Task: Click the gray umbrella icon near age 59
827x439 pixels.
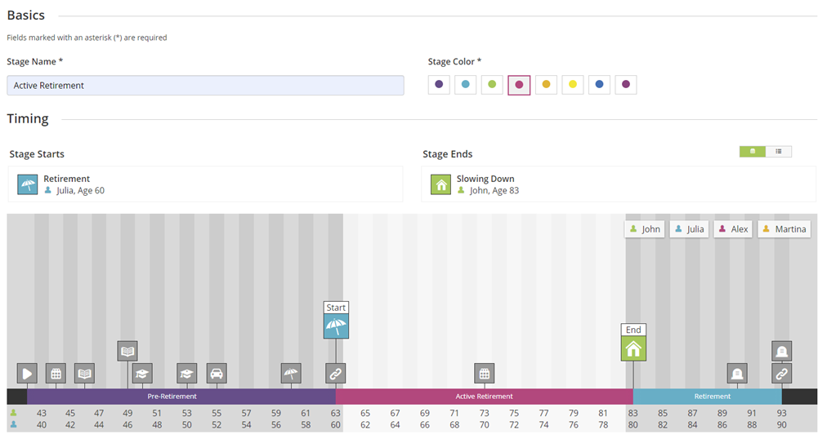Action: pyautogui.click(x=291, y=374)
